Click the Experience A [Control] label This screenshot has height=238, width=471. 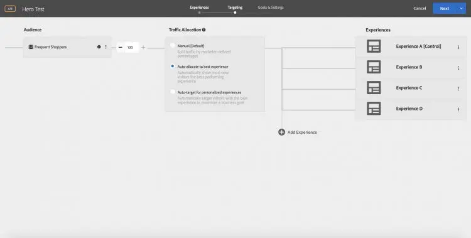(418, 46)
